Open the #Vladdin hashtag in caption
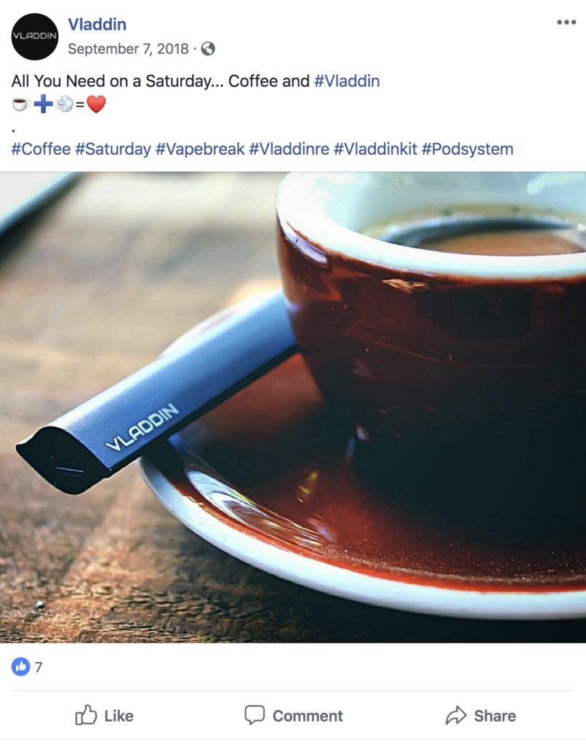 coord(347,81)
